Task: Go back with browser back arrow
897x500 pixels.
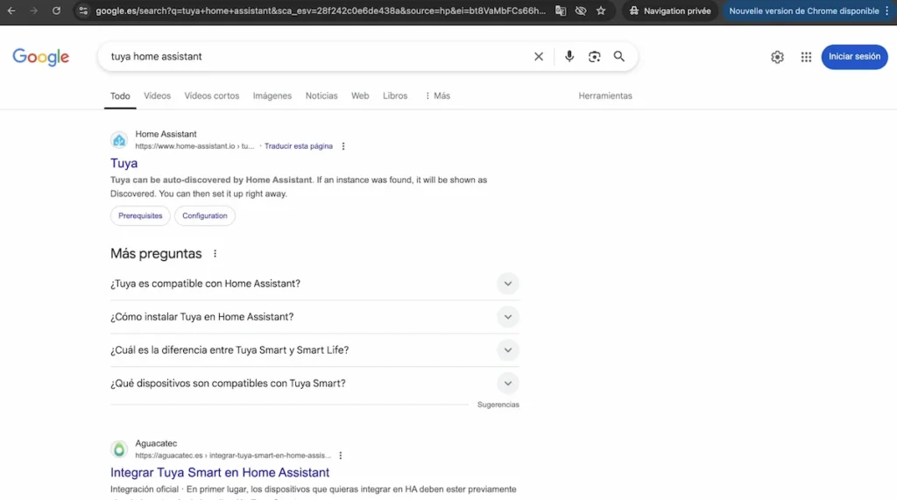Action: [11, 11]
